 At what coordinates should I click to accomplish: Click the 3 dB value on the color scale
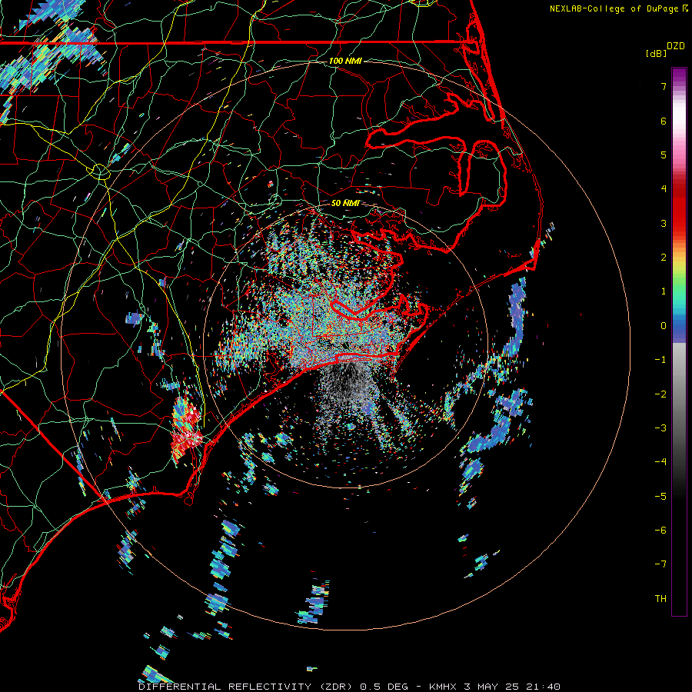(x=664, y=223)
